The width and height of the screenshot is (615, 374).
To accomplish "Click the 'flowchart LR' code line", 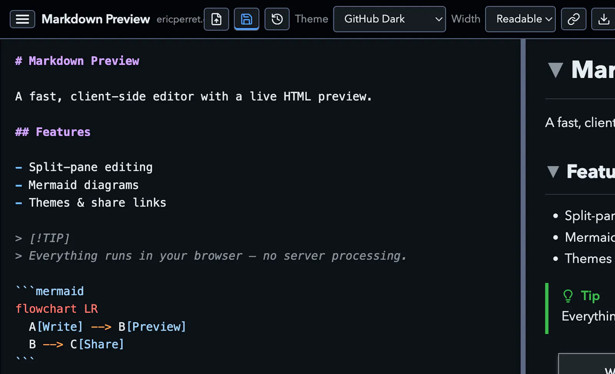I will (57, 309).
